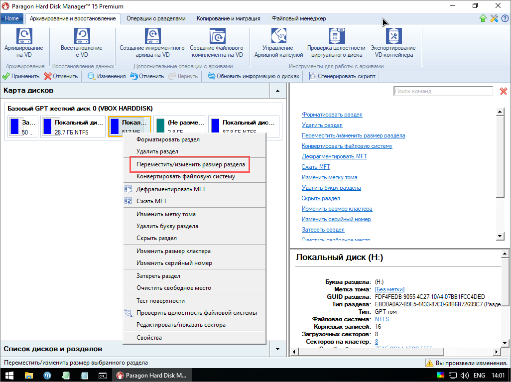Open the tools wrench icon
The image size is (511, 382).
[494, 18]
